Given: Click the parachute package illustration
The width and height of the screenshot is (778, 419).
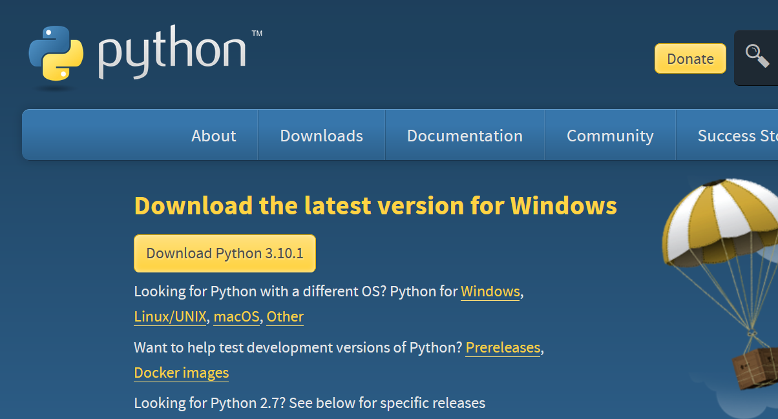Looking at the screenshot, I should click(x=720, y=284).
